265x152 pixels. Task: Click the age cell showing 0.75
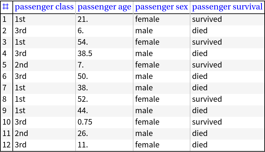point(85,122)
